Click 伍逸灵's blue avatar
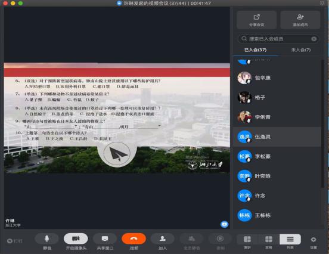 (x=244, y=137)
